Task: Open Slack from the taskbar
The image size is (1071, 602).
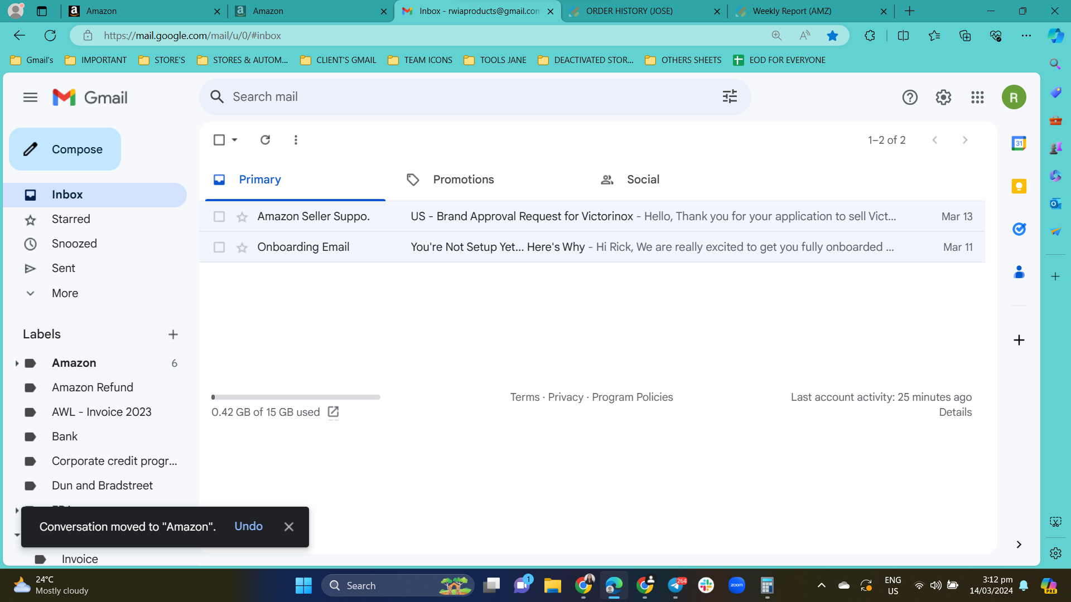Action: tap(706, 585)
